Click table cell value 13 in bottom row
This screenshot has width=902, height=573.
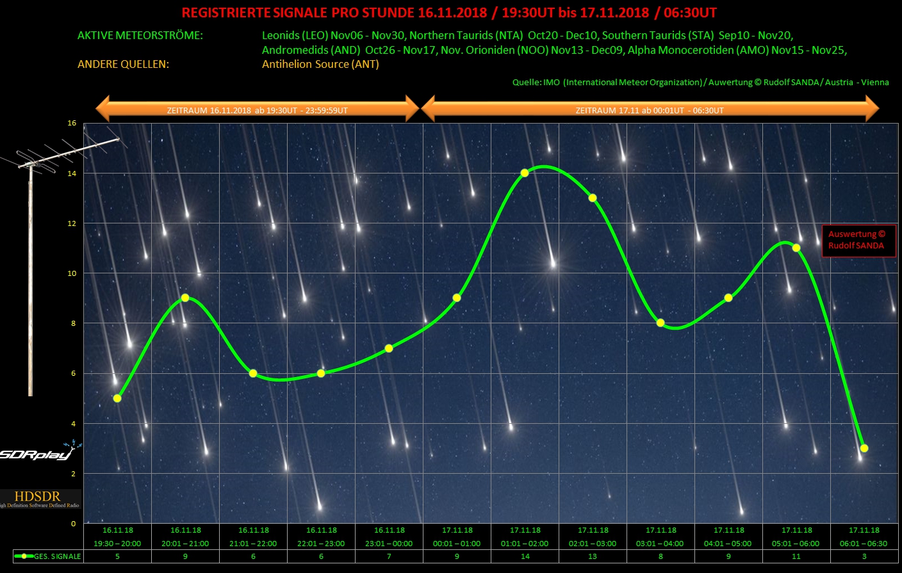(x=593, y=556)
